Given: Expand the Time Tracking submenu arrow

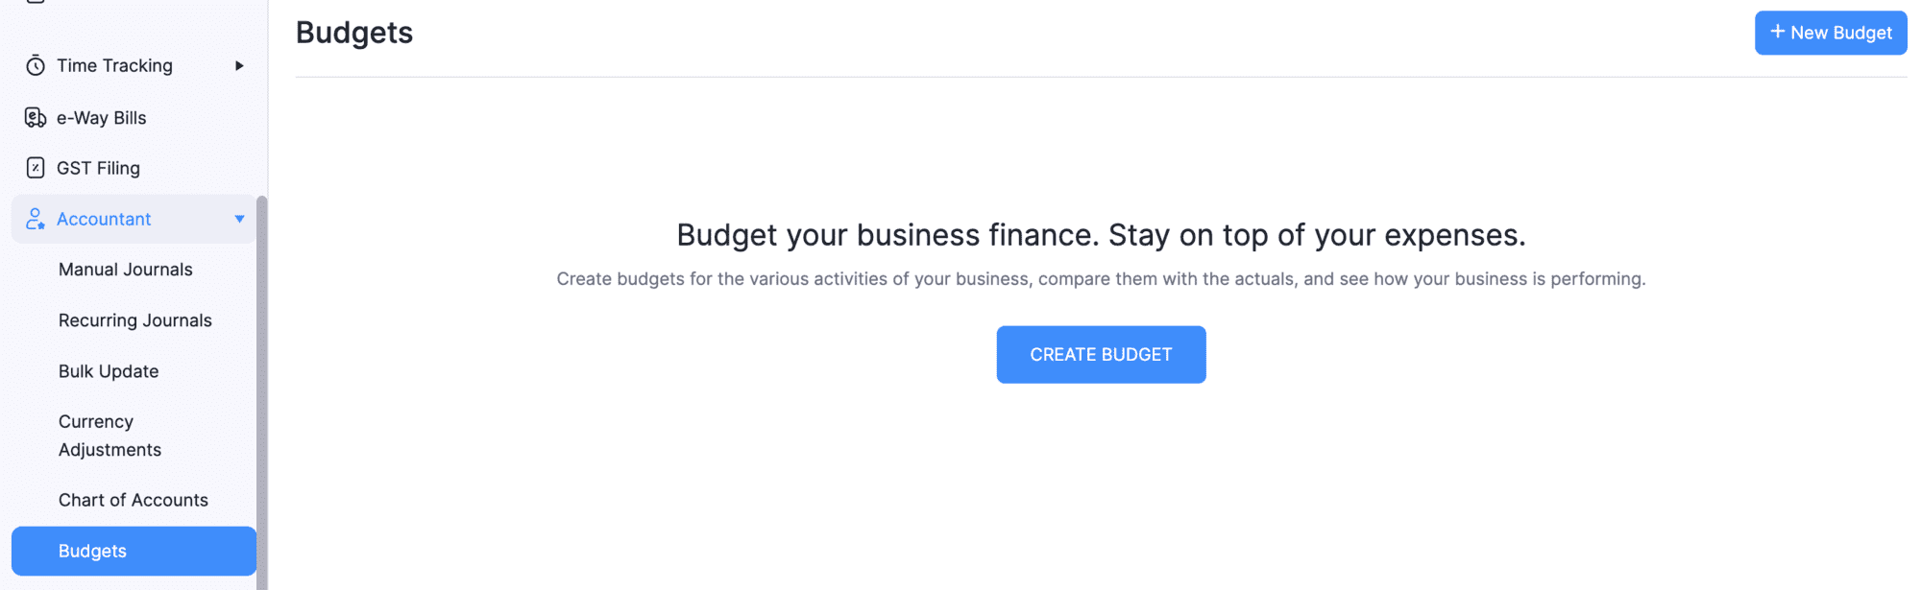Looking at the screenshot, I should click(x=239, y=65).
